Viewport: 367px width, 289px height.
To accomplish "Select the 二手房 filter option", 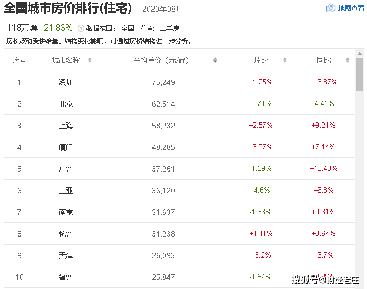I will pyautogui.click(x=169, y=28).
